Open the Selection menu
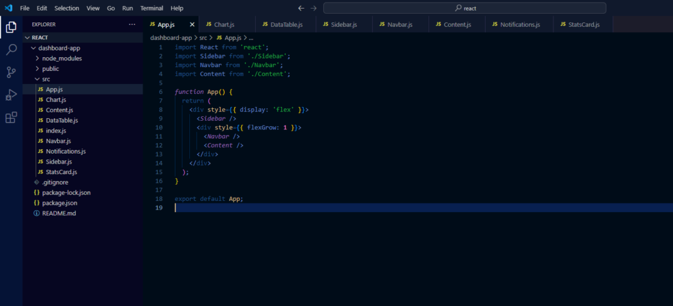Viewport: 673px width, 306px height. 67,8
